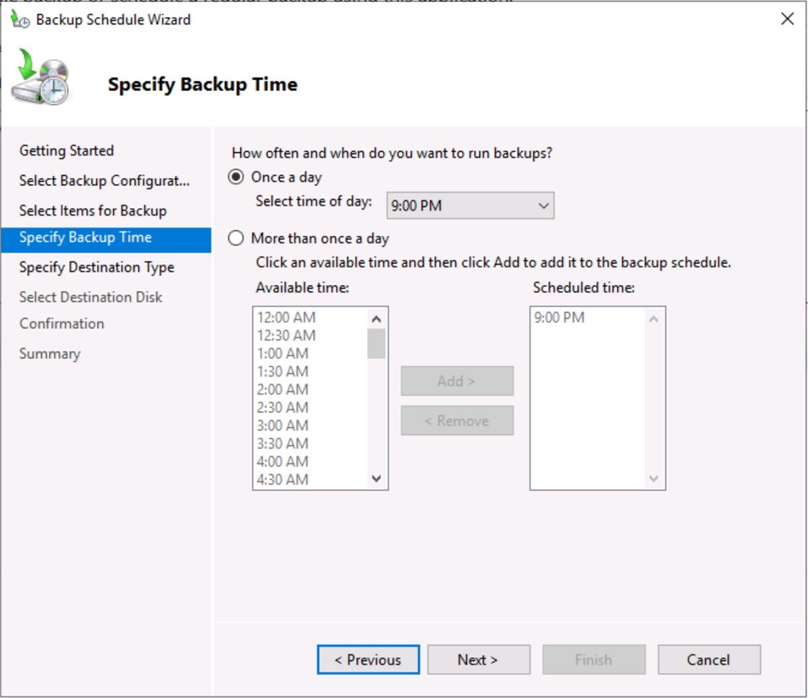Open the Select time of day dropdown

(468, 205)
